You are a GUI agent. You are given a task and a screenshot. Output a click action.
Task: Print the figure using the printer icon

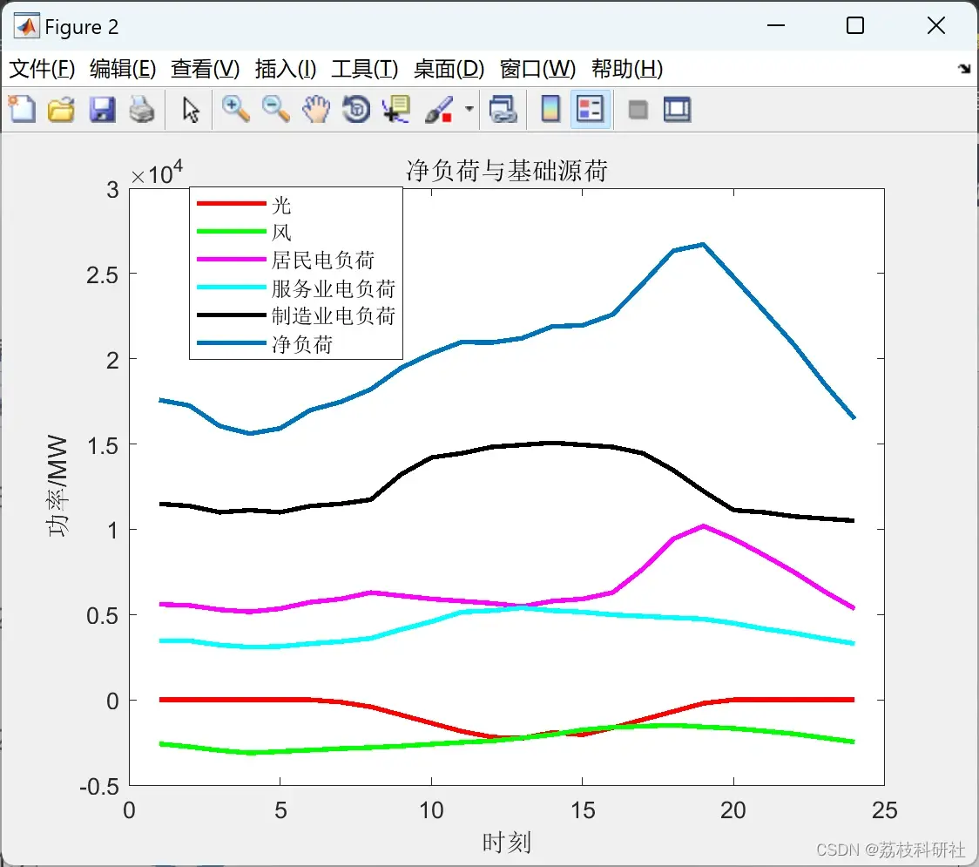click(142, 109)
